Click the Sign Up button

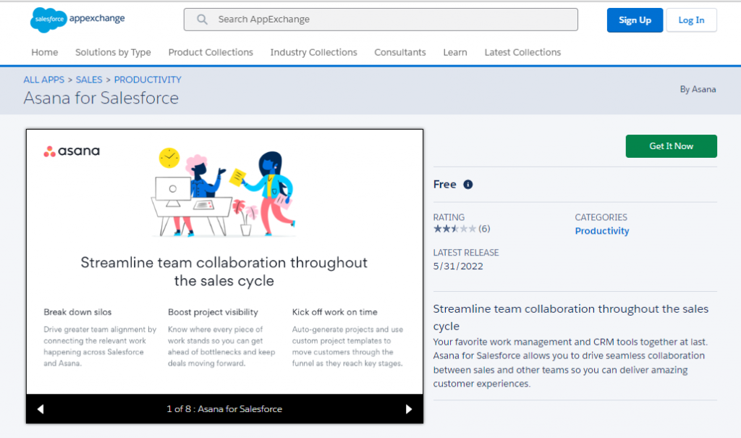click(635, 20)
